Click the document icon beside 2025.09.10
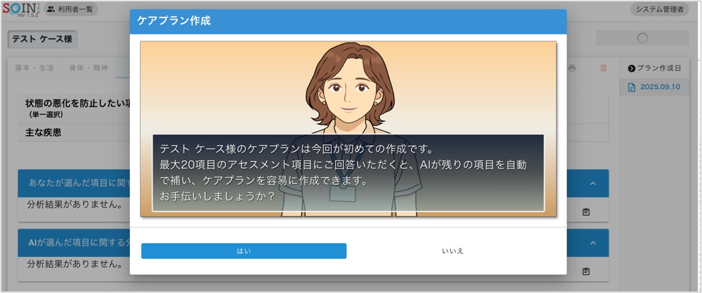This screenshot has height=293, width=702. [632, 87]
